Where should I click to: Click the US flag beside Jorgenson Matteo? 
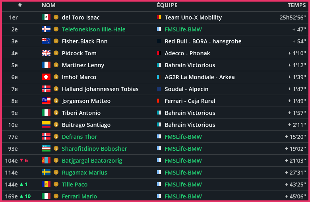46,101
